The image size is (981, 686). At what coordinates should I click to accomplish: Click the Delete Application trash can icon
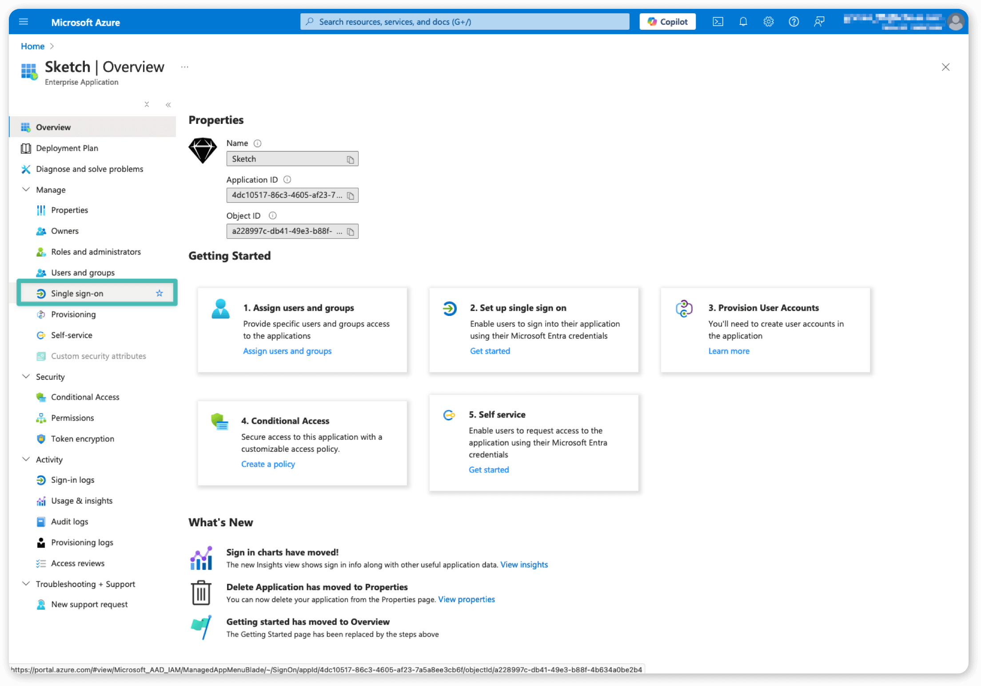(x=201, y=593)
